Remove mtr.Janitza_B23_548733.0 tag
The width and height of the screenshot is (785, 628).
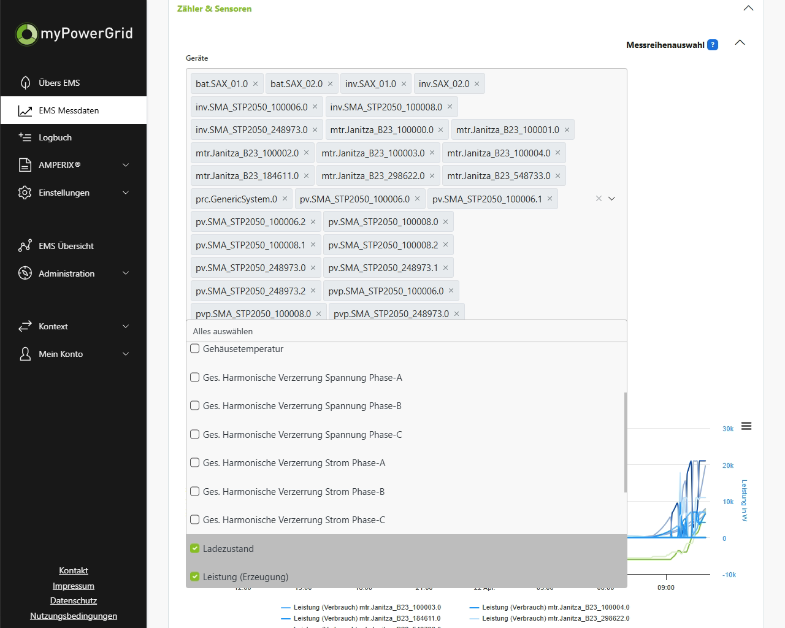pos(558,176)
